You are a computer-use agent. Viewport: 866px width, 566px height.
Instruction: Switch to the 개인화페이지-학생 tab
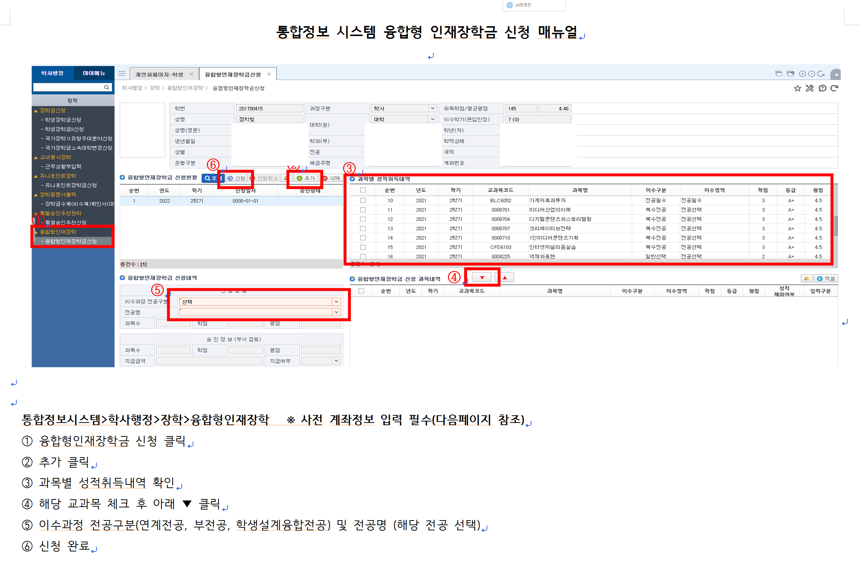(159, 74)
